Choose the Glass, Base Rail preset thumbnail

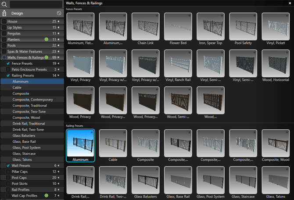pyautogui.click(x=178, y=180)
